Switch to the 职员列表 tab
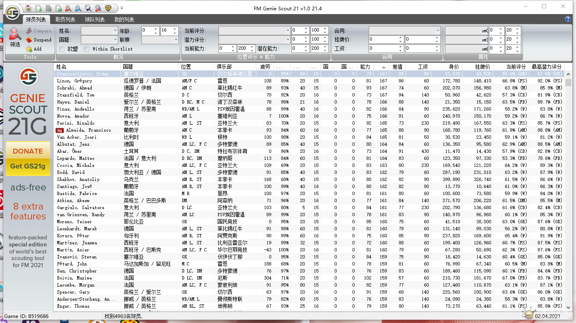 point(65,19)
